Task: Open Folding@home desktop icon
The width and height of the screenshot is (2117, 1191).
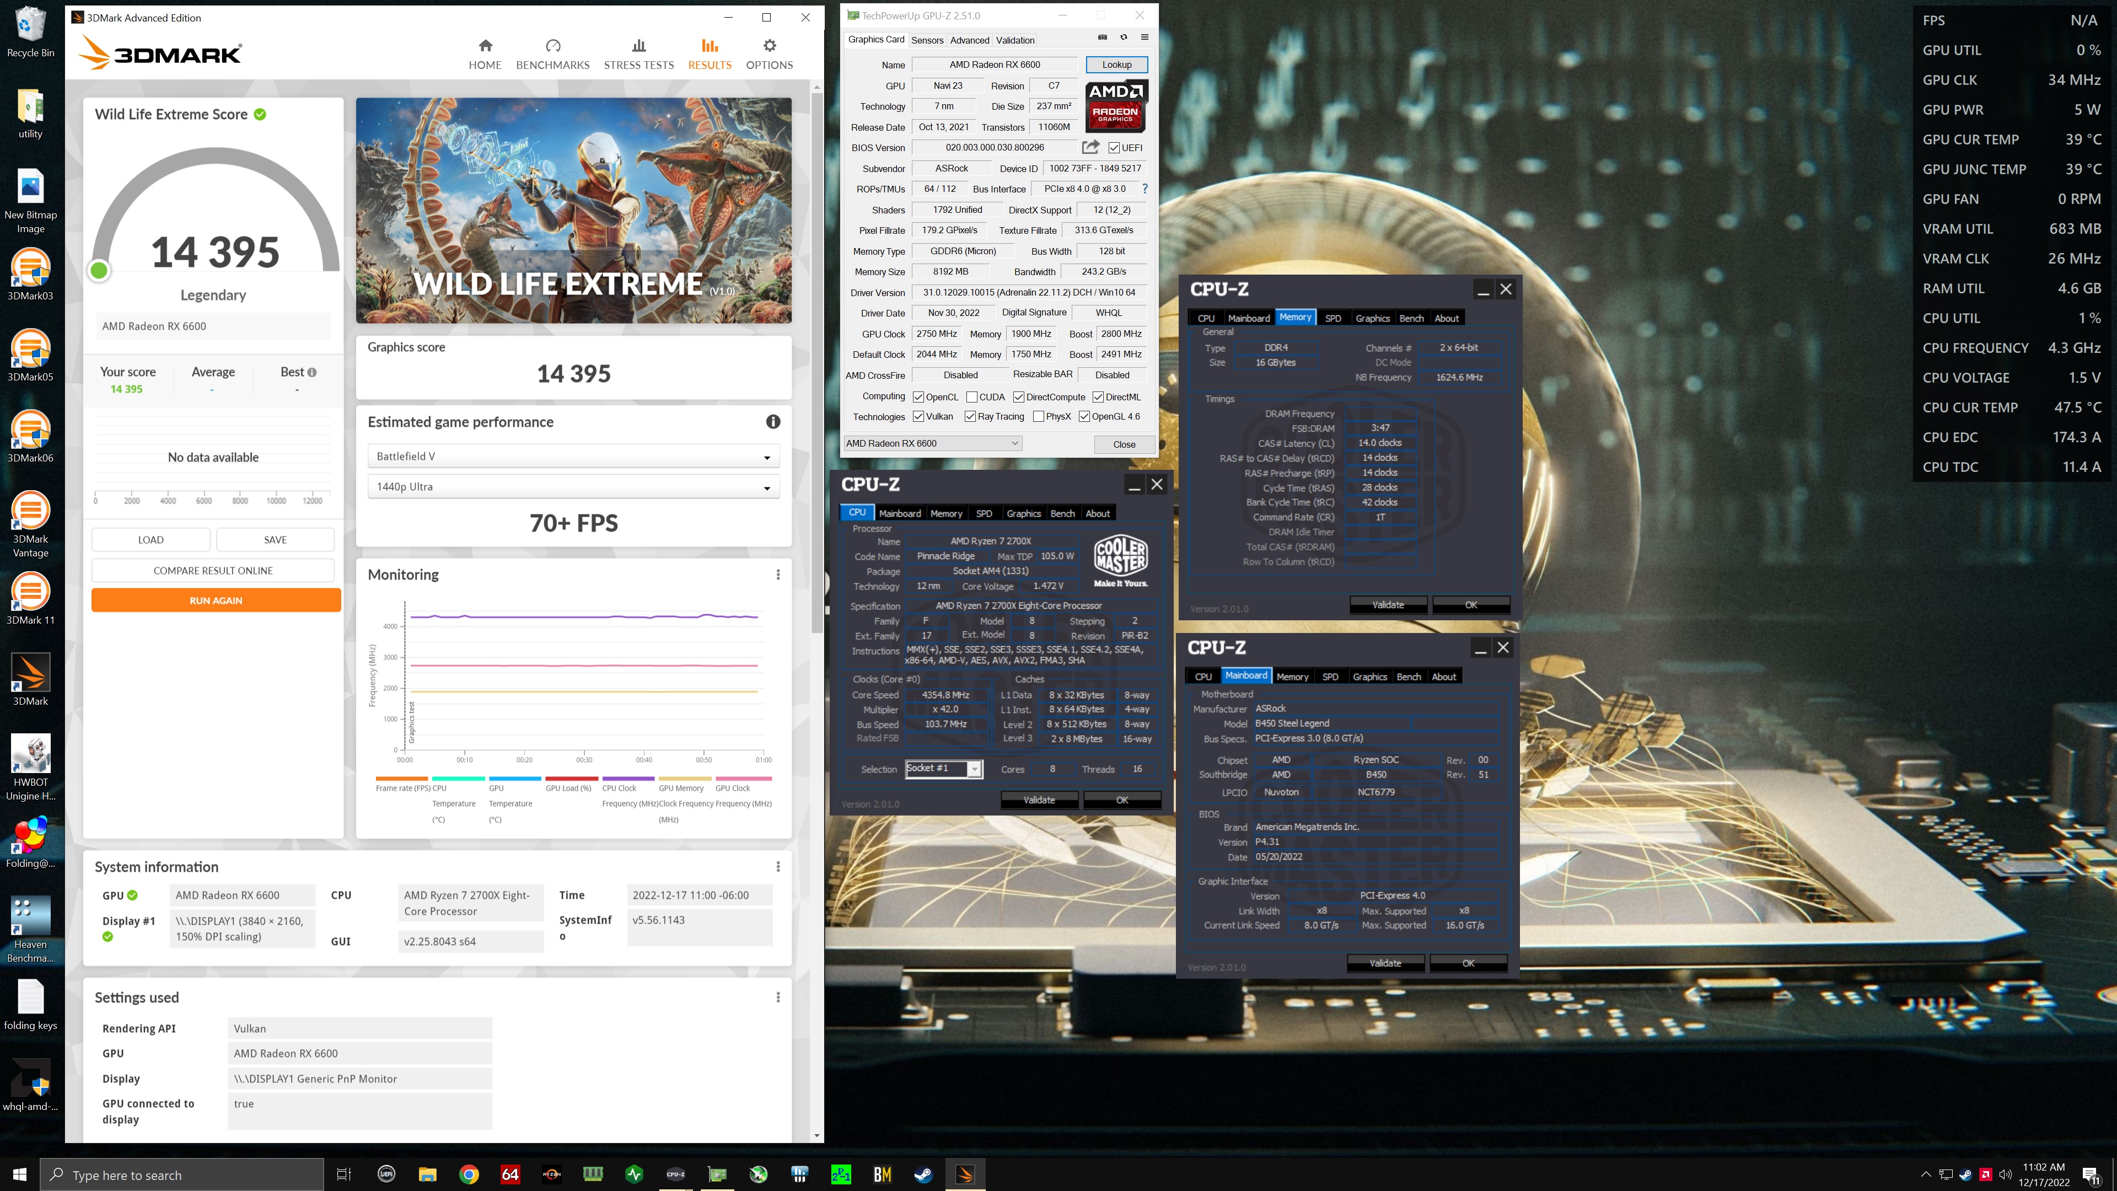Action: [30, 843]
